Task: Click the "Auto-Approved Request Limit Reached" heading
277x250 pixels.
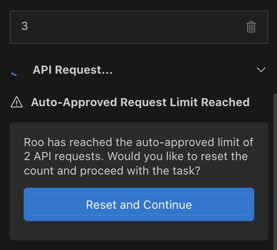Action: pos(140,103)
